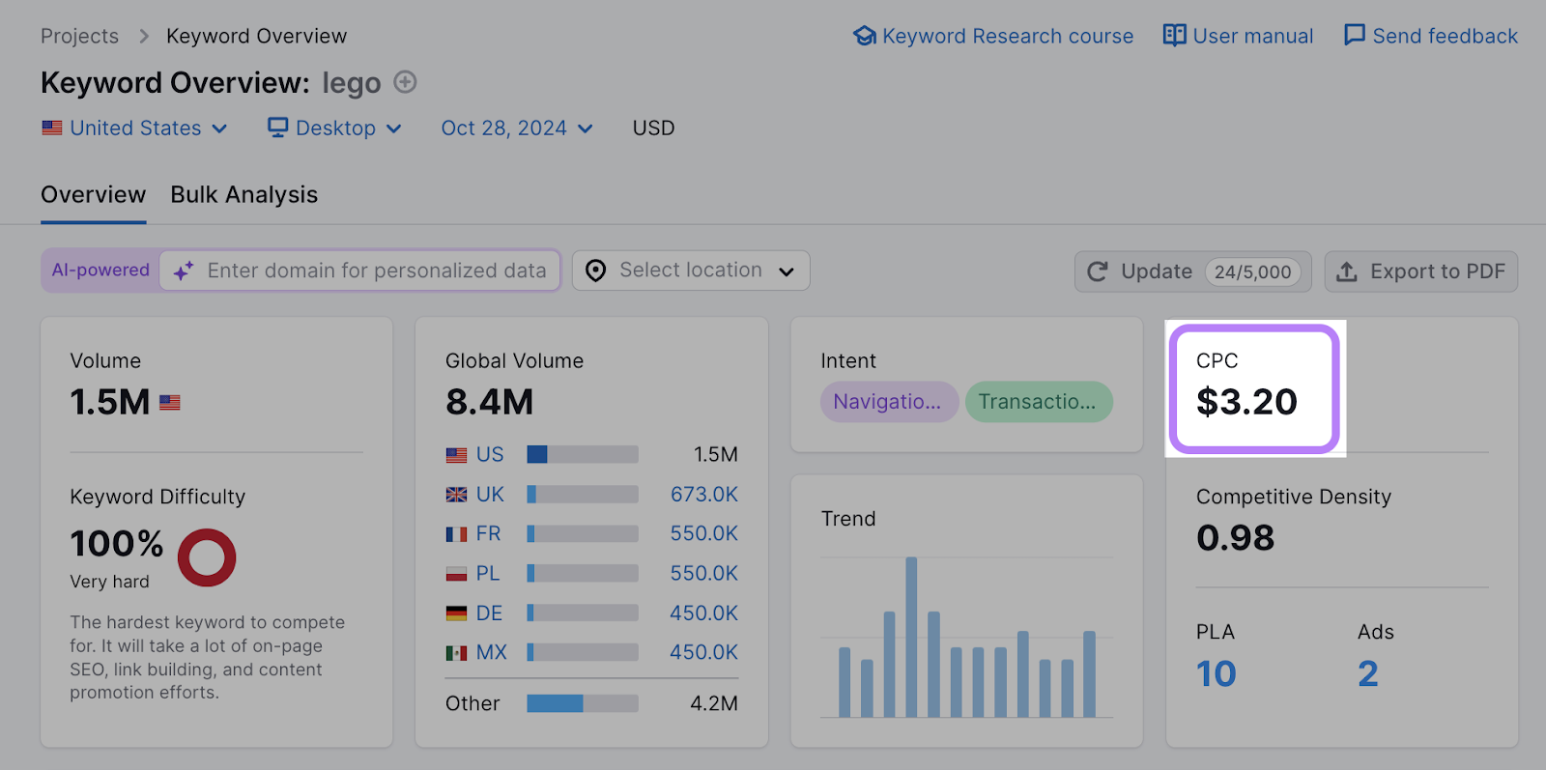Click the AI sparkle icon in domain field
The image size is (1546, 770).
point(184,271)
